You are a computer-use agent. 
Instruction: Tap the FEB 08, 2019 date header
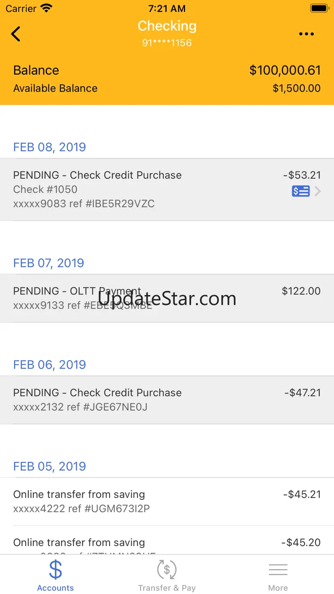(x=50, y=147)
